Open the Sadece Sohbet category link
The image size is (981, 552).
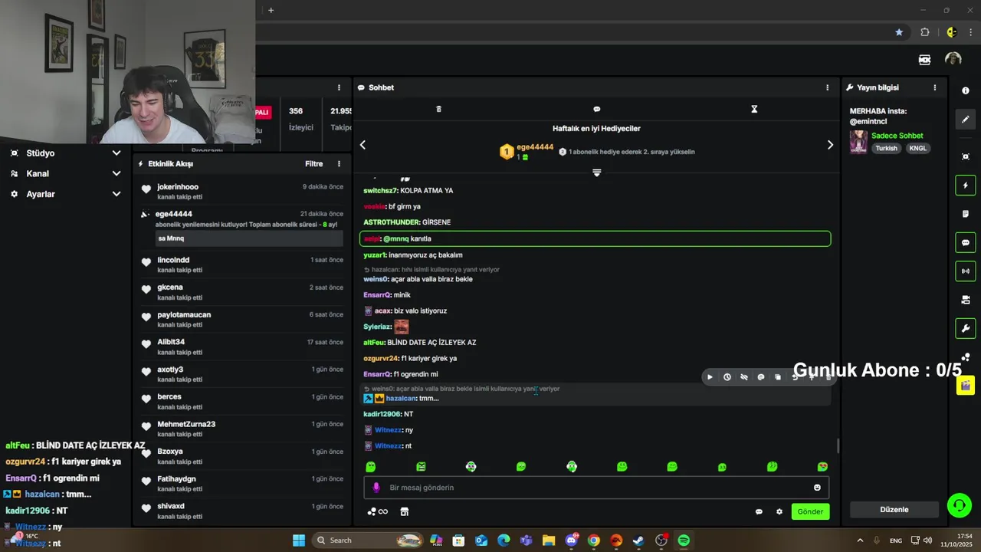coord(897,136)
